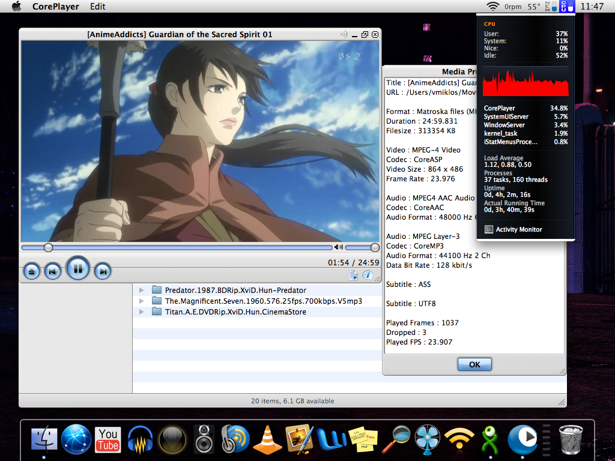
Task: Open CorePlayer's blue play icon in dock
Action: 523,439
